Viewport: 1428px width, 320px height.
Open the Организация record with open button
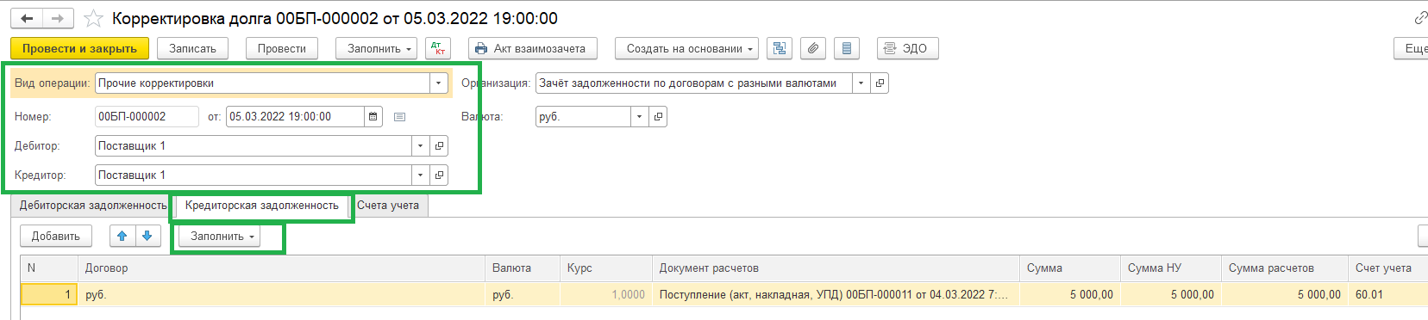coord(880,83)
